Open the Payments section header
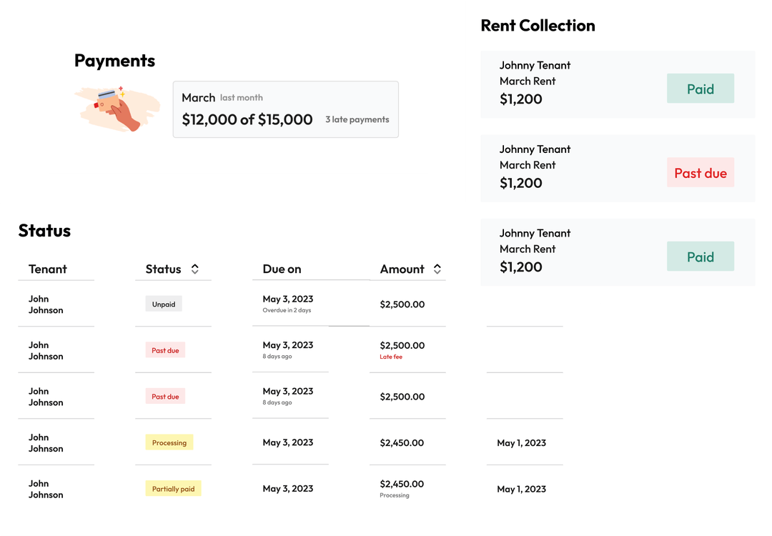772x536 pixels. click(114, 61)
